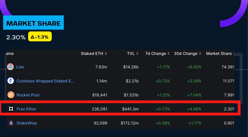Sort by Market Share column header
The width and height of the screenshot is (248, 137).
click(219, 54)
